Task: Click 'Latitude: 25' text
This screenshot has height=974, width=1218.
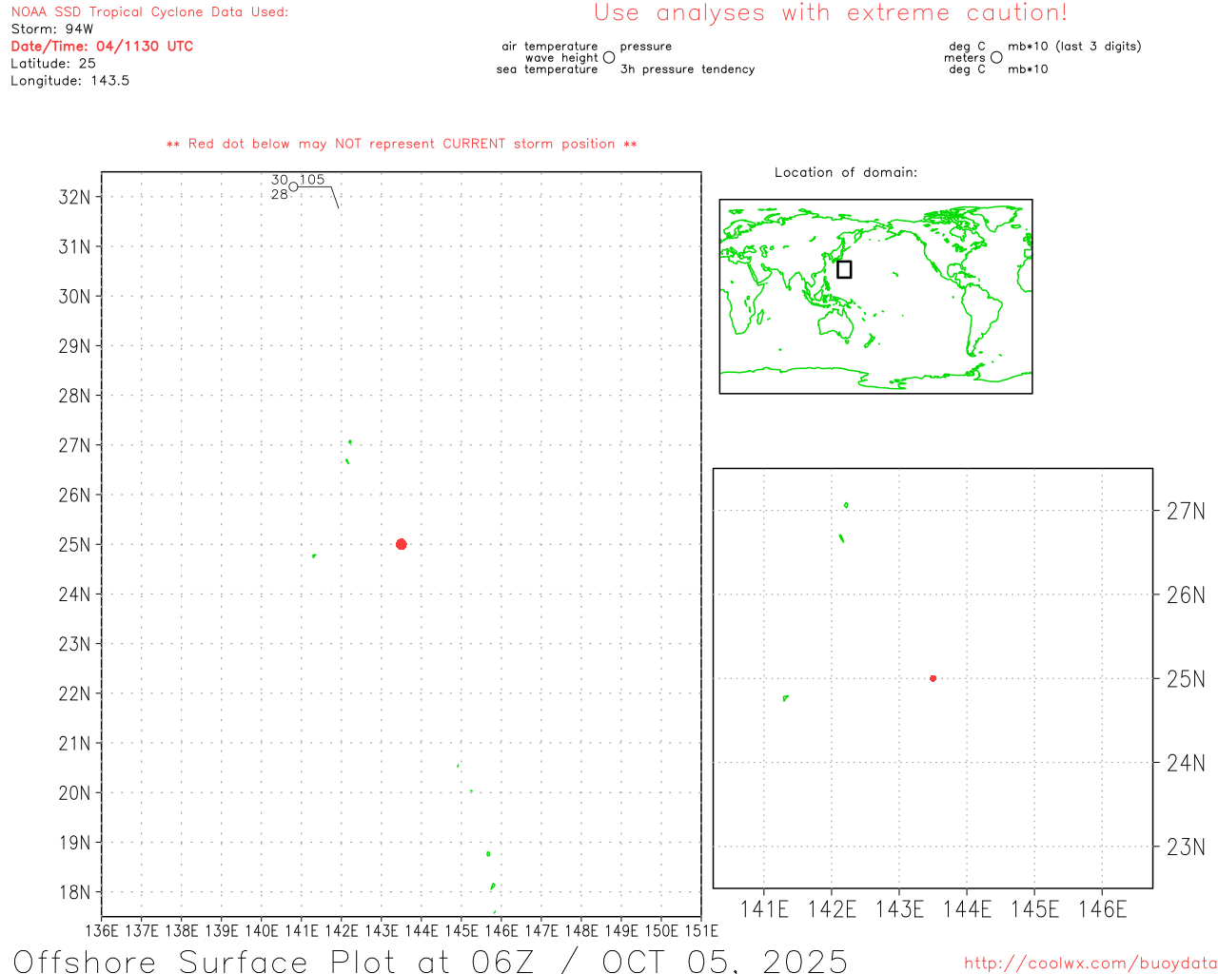Action: (53, 64)
